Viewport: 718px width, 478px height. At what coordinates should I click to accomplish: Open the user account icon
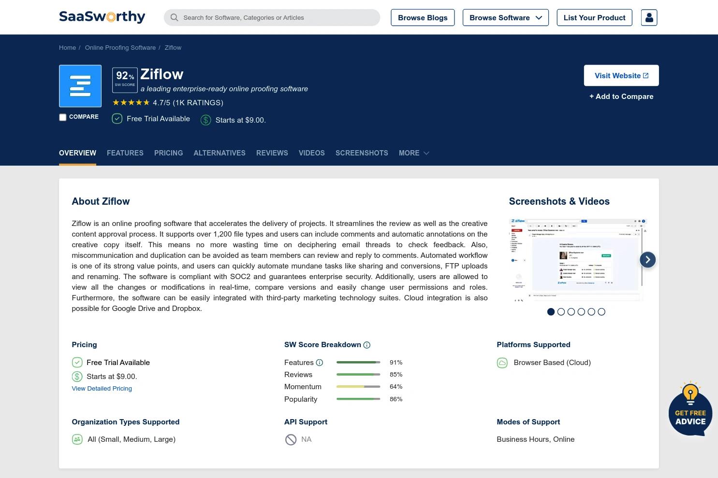tap(649, 17)
